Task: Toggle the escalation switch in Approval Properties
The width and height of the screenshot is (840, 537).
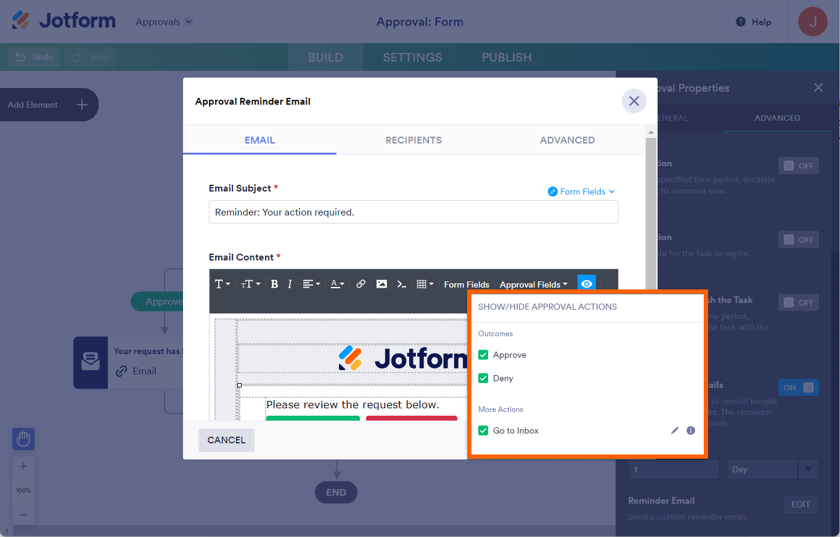Action: (799, 166)
